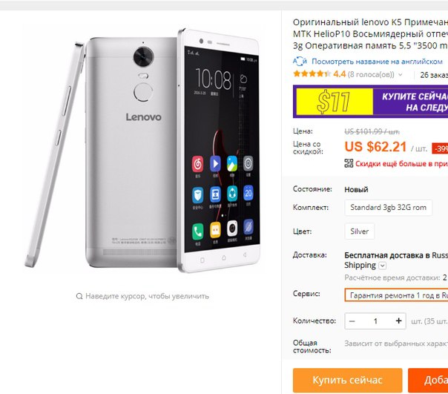Click the QR code icon under the price
The width and height of the screenshot is (448, 394).
click(x=349, y=163)
